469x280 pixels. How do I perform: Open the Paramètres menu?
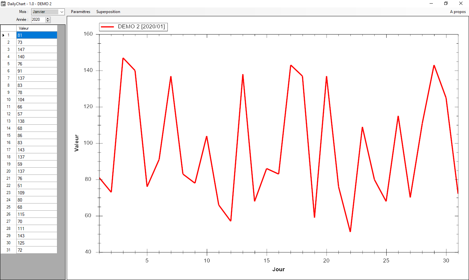tap(80, 12)
